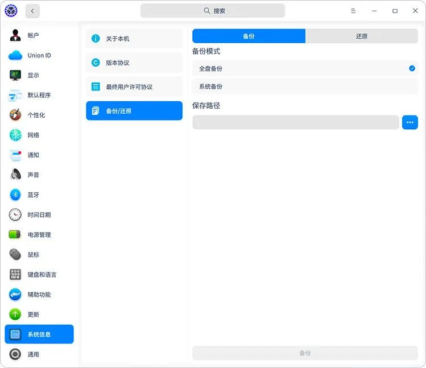
Task: Open 备份/还原 backup and restore page
Action: (x=134, y=111)
